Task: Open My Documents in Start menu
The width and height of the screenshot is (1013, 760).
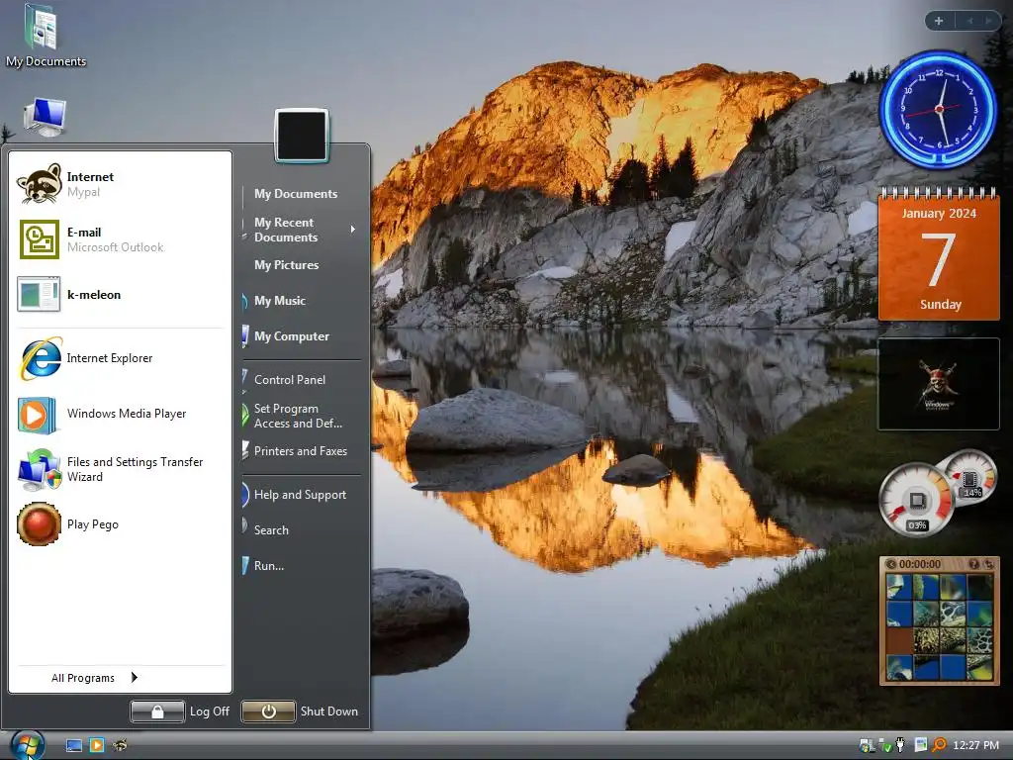Action: tap(295, 194)
